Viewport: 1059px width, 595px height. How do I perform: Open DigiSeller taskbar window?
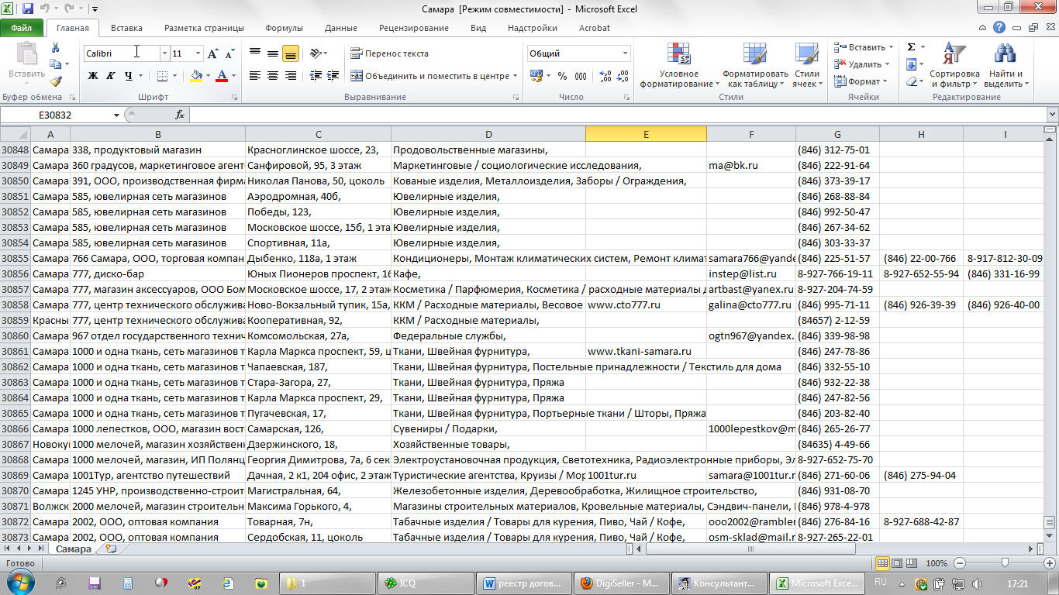pos(622,583)
